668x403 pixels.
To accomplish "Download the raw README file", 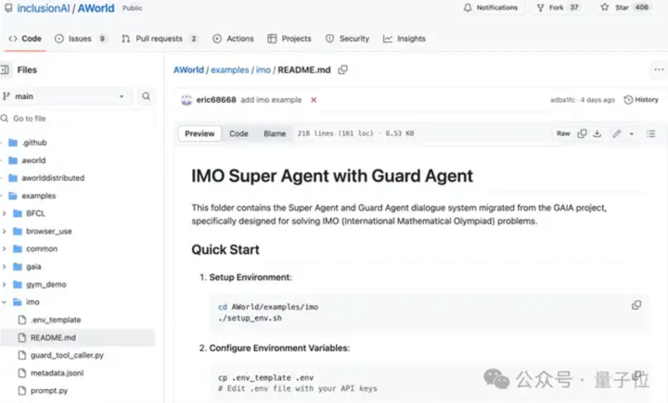I will (597, 133).
